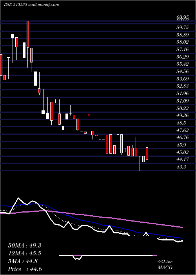Click the tallest red candle peaking near 60.95
The width and height of the screenshot is (196, 275).
(x=28, y=34)
